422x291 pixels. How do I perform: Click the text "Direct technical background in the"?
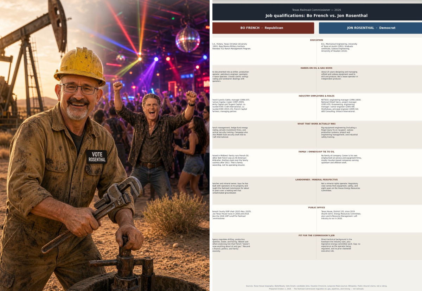coord(341,245)
